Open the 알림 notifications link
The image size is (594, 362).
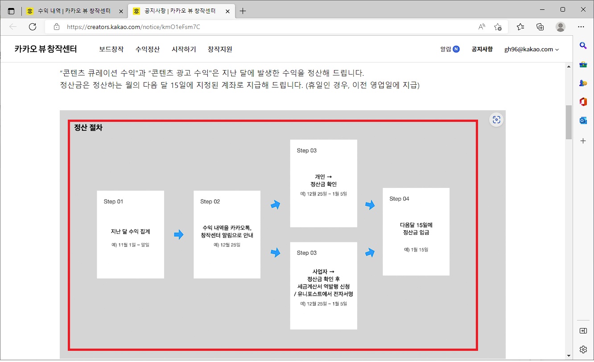450,50
